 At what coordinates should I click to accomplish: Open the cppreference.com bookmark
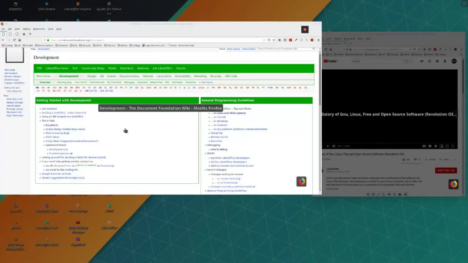(x=154, y=45)
